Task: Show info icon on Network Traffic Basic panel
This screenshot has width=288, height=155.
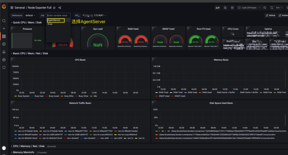Action: click(12, 102)
